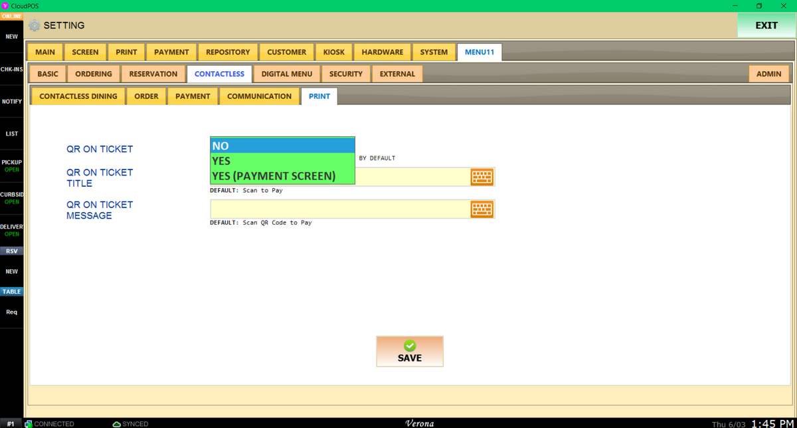Open the COMMUNICATION sub-tab
The image size is (797, 428).
coord(259,96)
